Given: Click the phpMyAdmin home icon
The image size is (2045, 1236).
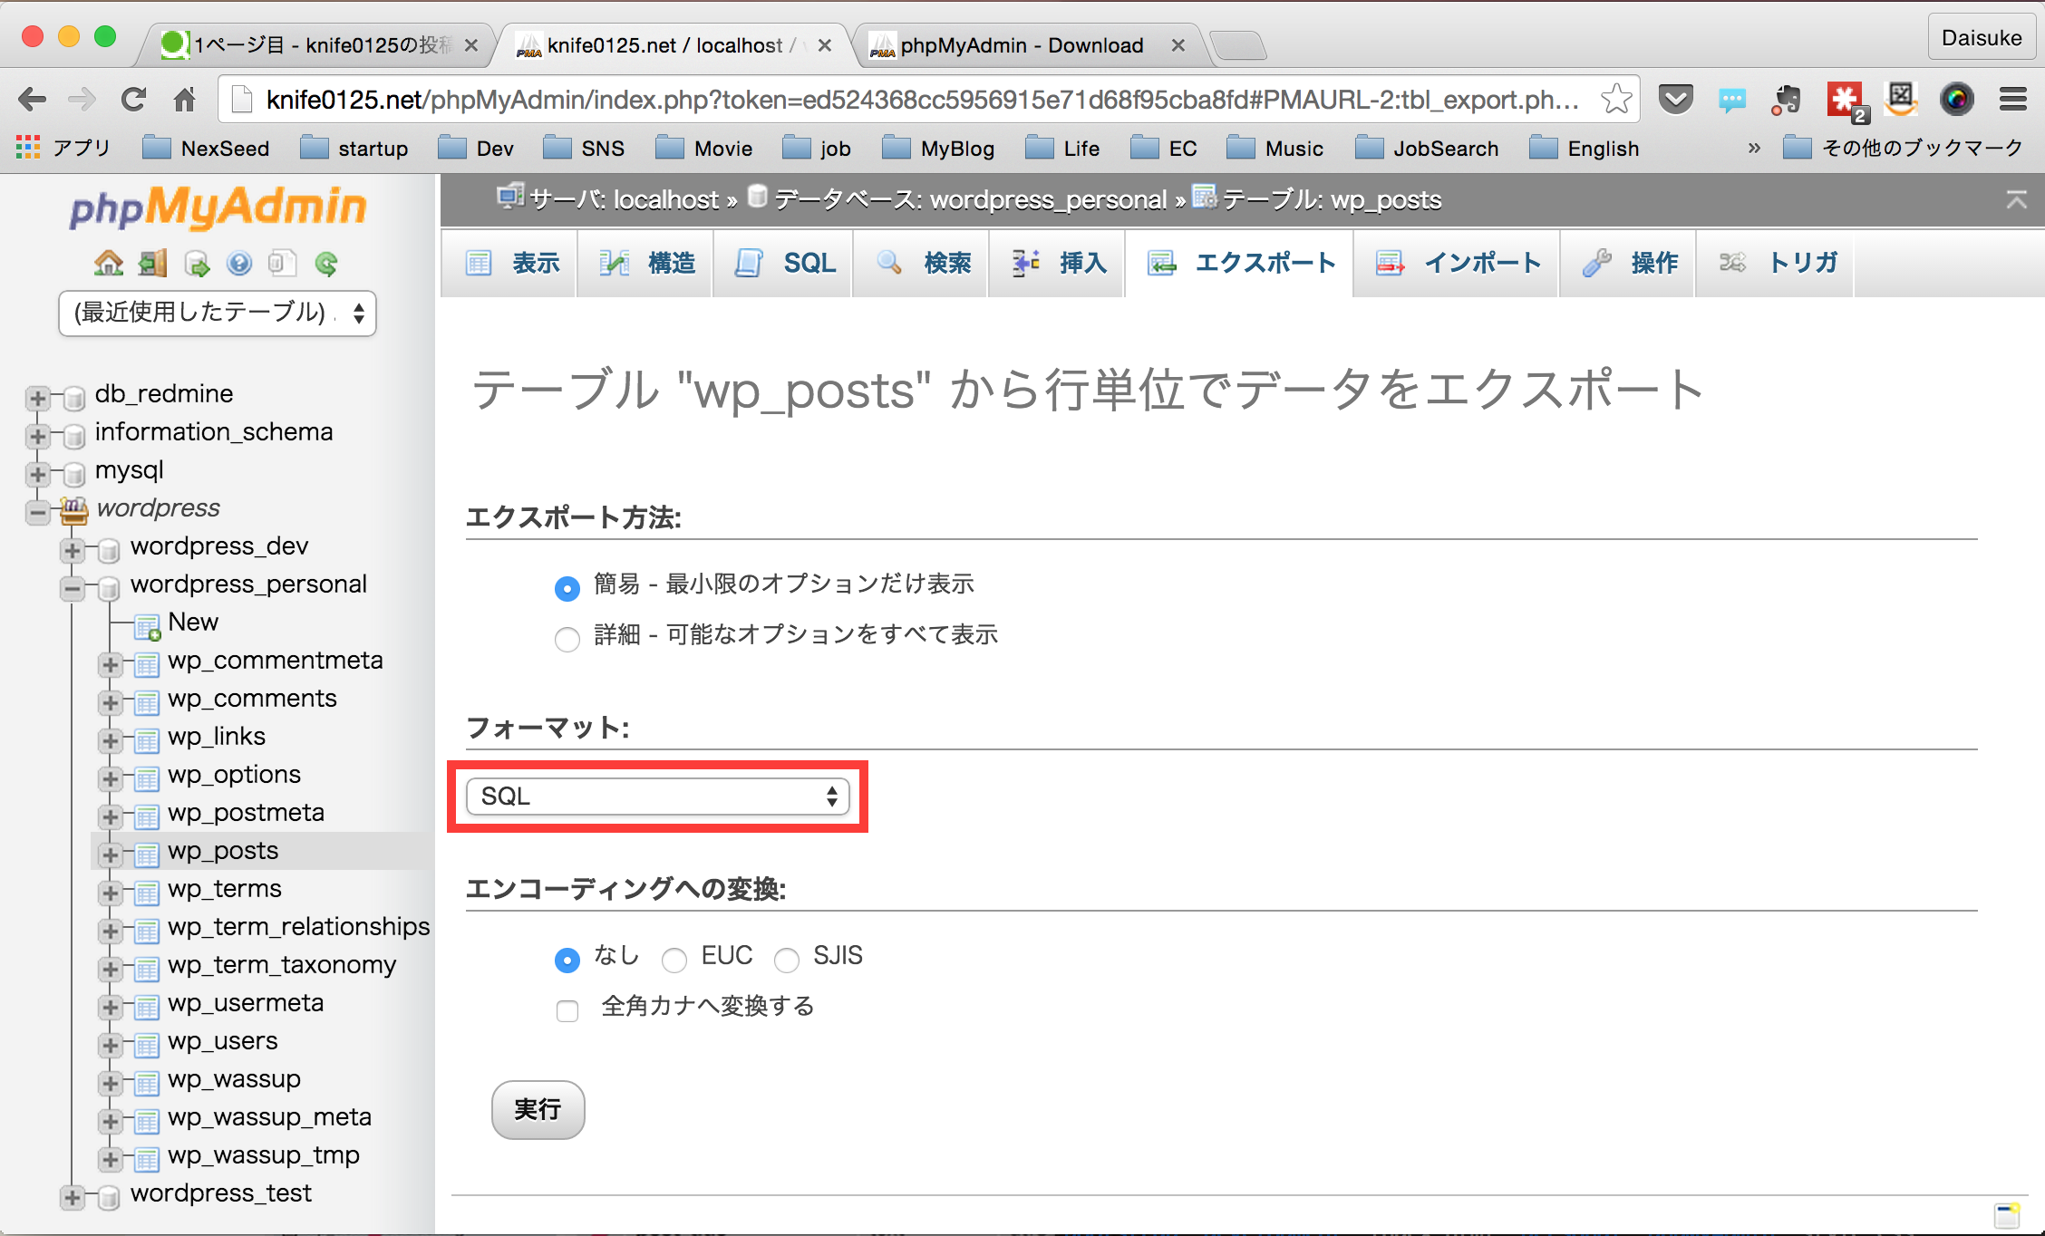Looking at the screenshot, I should click(x=109, y=263).
